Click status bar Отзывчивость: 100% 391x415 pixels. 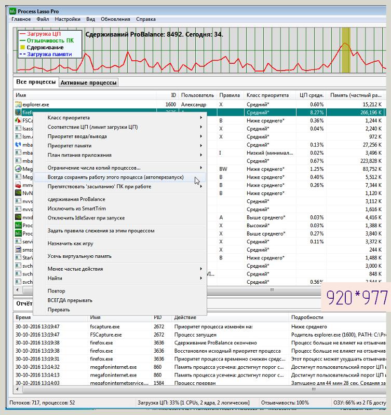285,403
